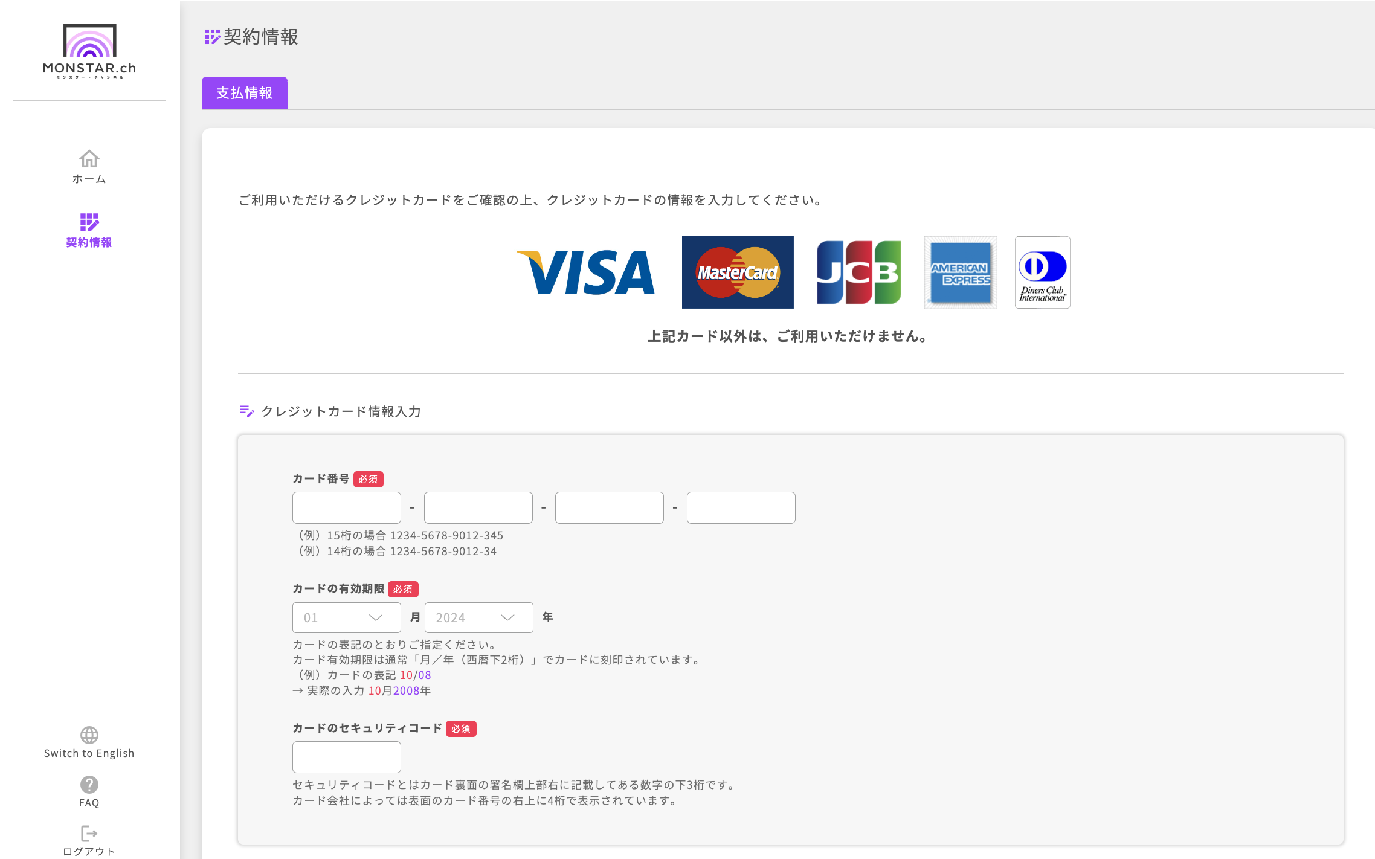Click the カードのセキュリティコード label
The image size is (1375, 859).
(x=367, y=729)
